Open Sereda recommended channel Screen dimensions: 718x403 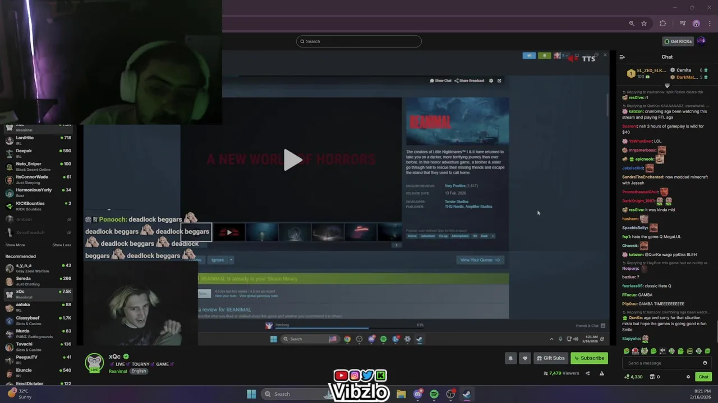38,281
